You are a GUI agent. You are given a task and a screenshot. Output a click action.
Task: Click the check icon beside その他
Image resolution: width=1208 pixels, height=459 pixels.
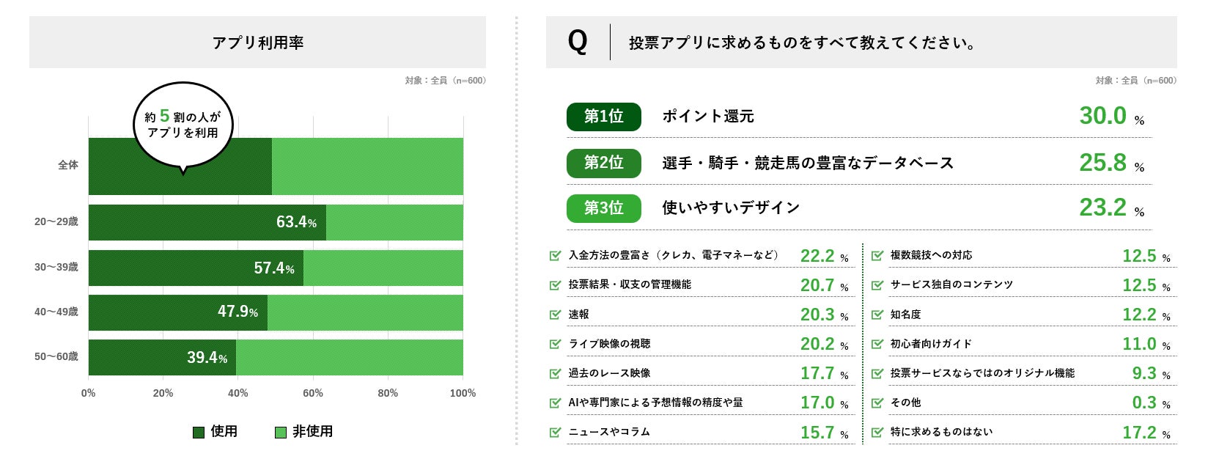[x=877, y=403]
